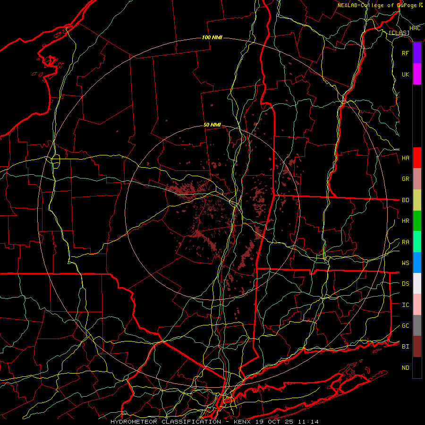Click the HHC product label

(x=415, y=28)
